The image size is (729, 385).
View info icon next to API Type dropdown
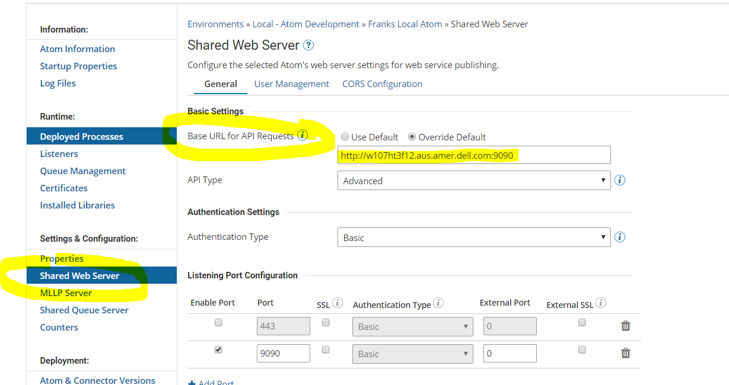tap(619, 180)
